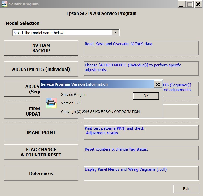Click the partially hidden ADJUSTMENTS (Sequence) button

(22, 89)
